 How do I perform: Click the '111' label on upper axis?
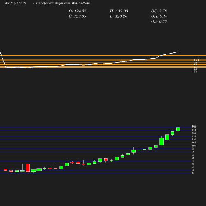(197, 59)
